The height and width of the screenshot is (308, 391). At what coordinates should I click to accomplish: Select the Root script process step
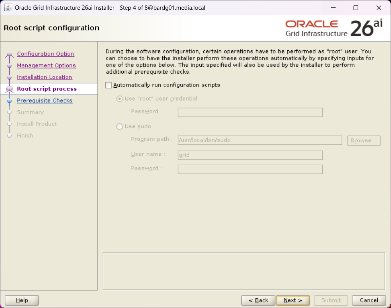click(x=46, y=89)
